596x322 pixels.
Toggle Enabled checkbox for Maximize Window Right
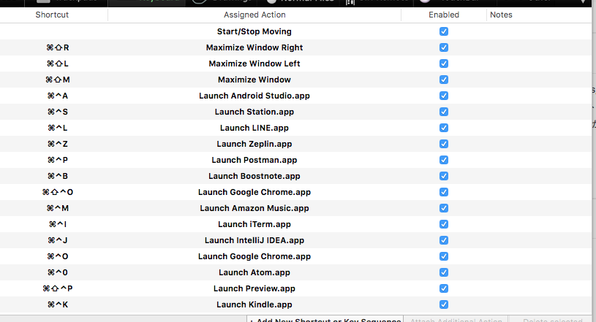(444, 47)
